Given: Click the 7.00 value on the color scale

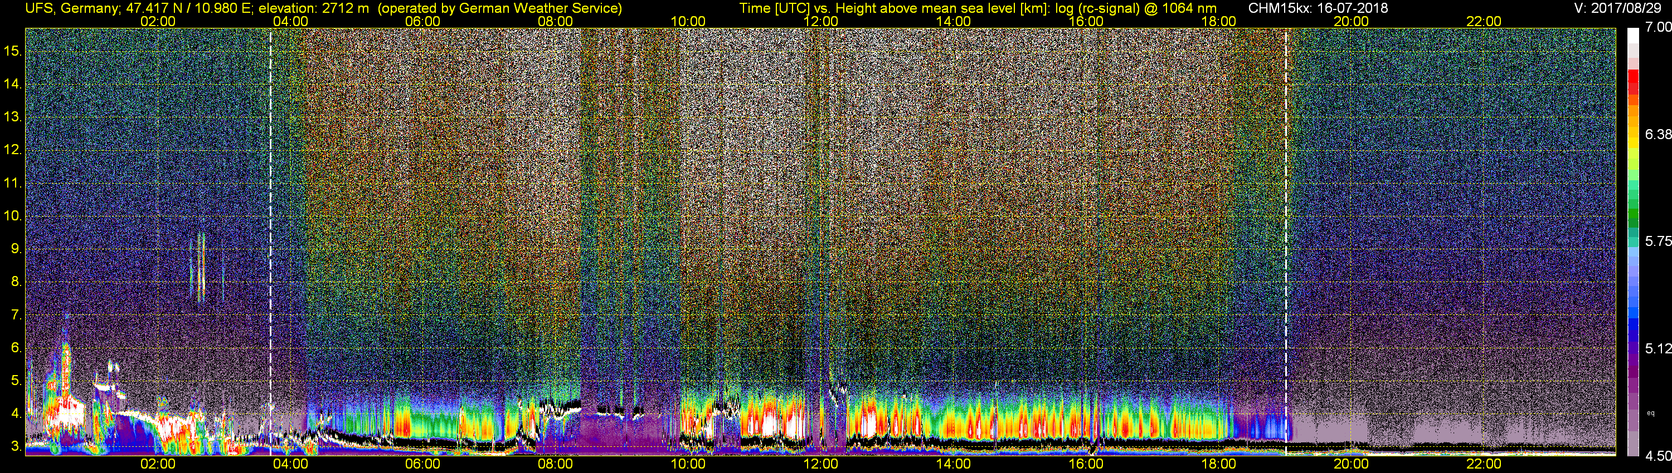Looking at the screenshot, I should 1659,27.
